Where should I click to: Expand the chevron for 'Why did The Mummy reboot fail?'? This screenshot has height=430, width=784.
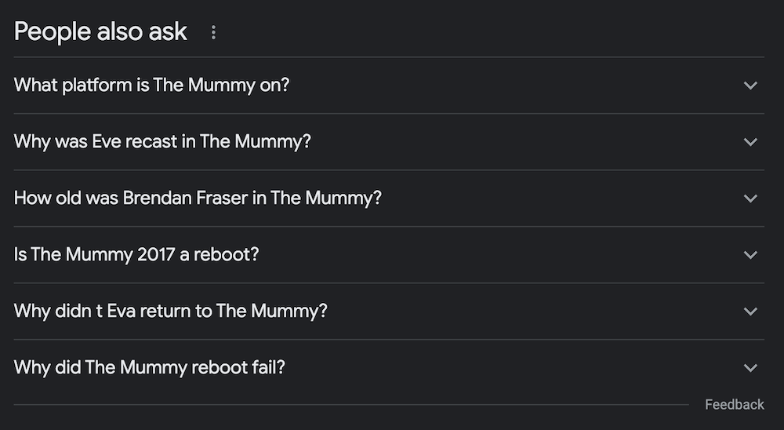pyautogui.click(x=750, y=369)
